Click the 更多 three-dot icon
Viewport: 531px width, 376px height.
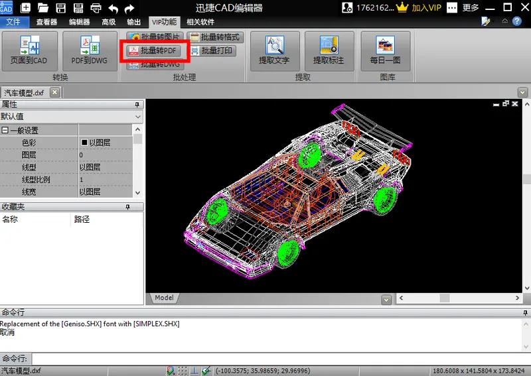[x=452, y=7]
